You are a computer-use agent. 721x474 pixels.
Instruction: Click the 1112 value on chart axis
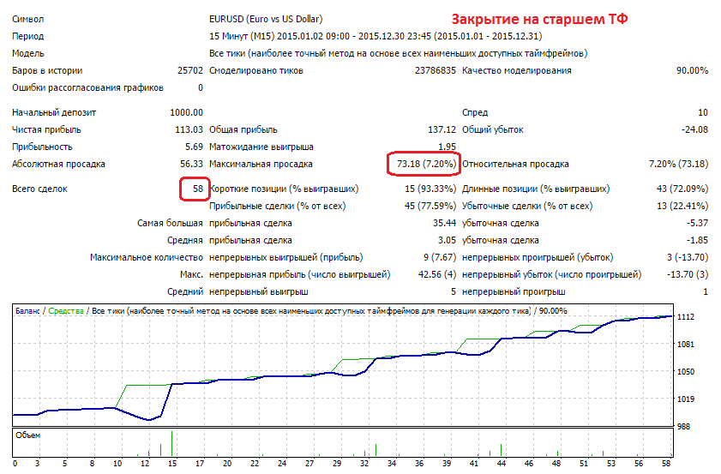[686, 317]
